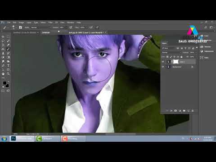Delete the selected layer with trash icon
Viewport: 216px width, 162px height.
pyautogui.click(x=193, y=111)
